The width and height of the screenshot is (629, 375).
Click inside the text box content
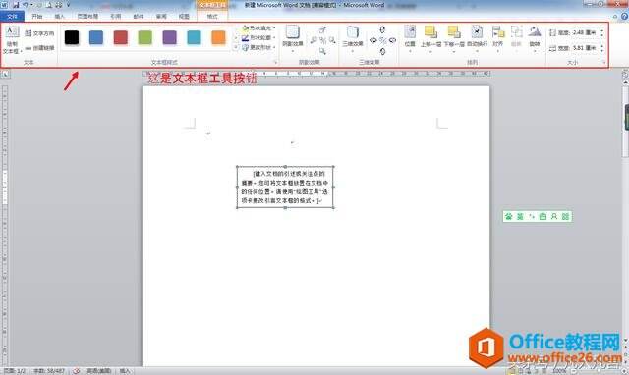coord(285,187)
